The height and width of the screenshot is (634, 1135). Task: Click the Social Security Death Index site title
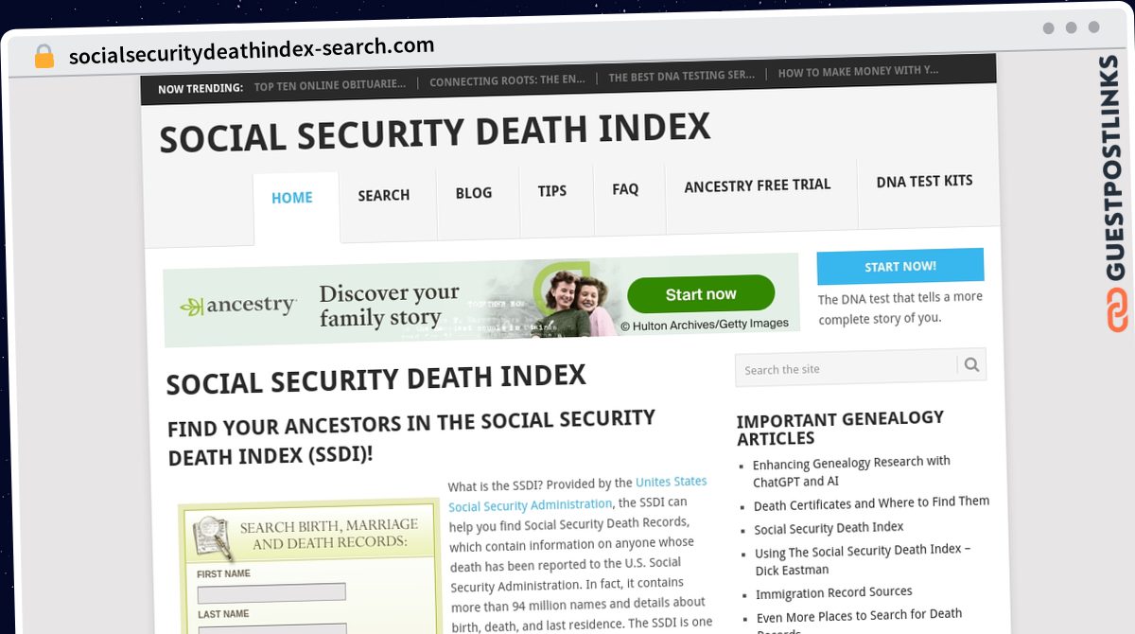point(435,132)
